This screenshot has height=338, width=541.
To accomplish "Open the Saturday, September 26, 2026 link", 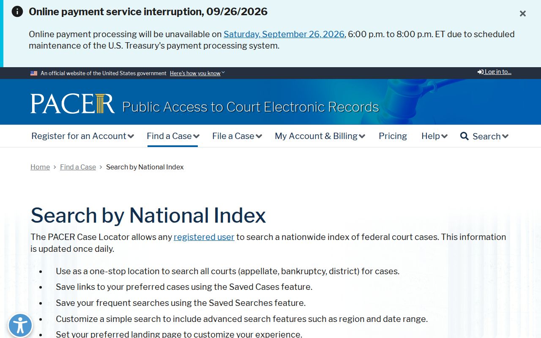I will [284, 34].
